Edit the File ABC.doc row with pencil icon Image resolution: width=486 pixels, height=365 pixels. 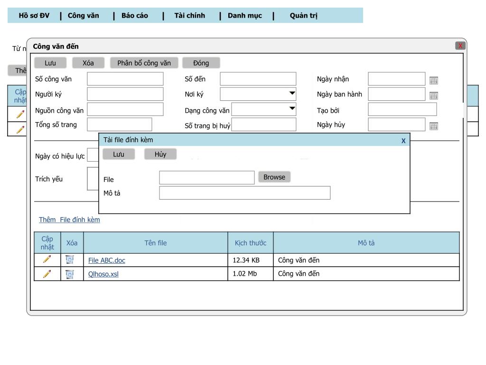click(47, 259)
